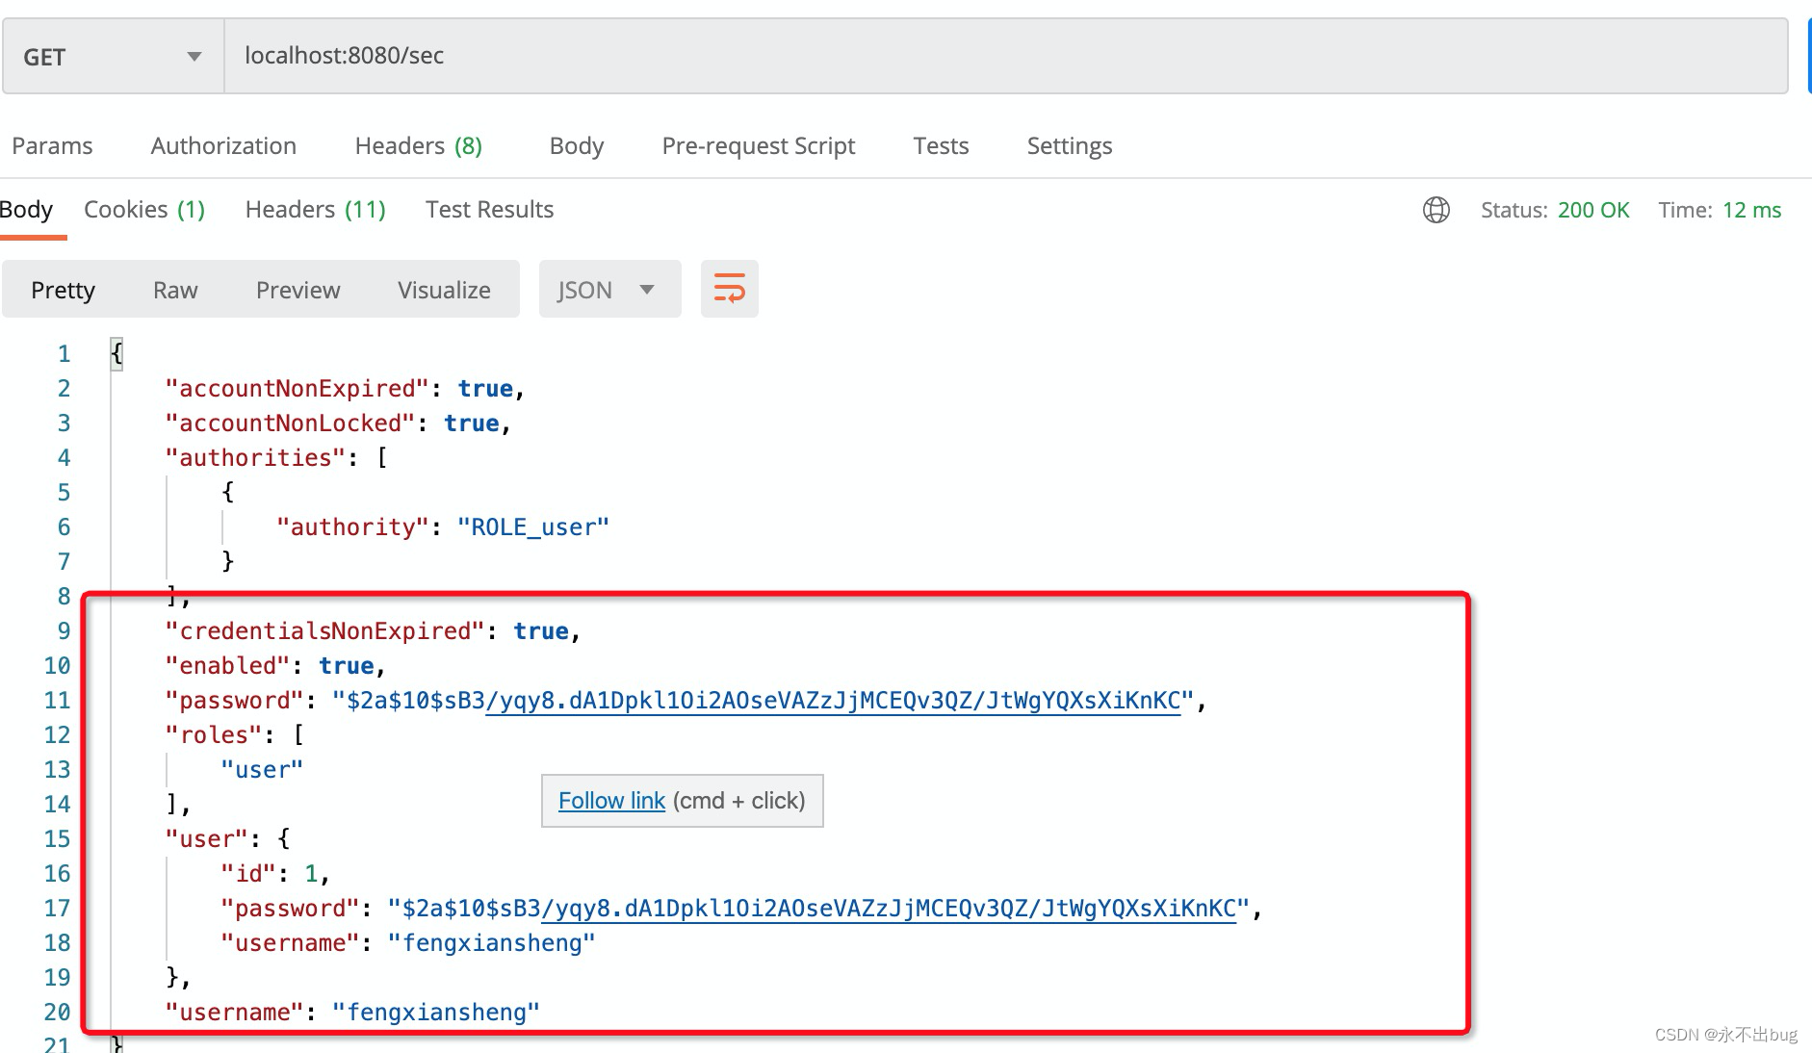
Task: Switch to the Pre-request Script tab
Action: click(758, 145)
